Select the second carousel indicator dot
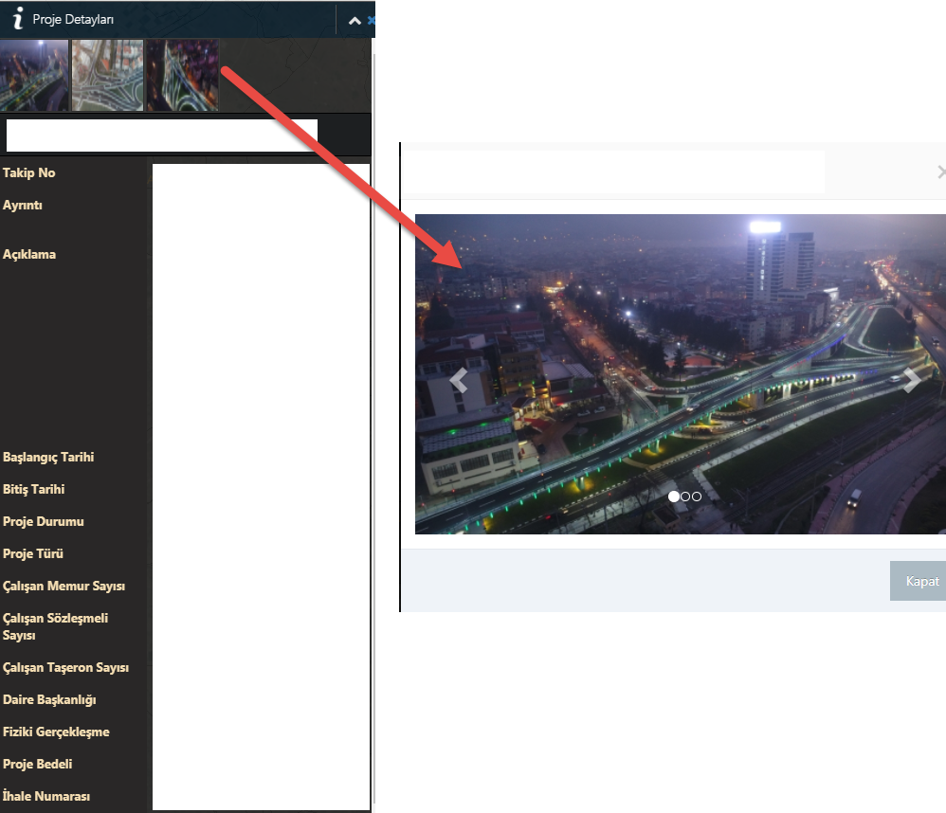This screenshot has width=946, height=813. click(x=685, y=497)
